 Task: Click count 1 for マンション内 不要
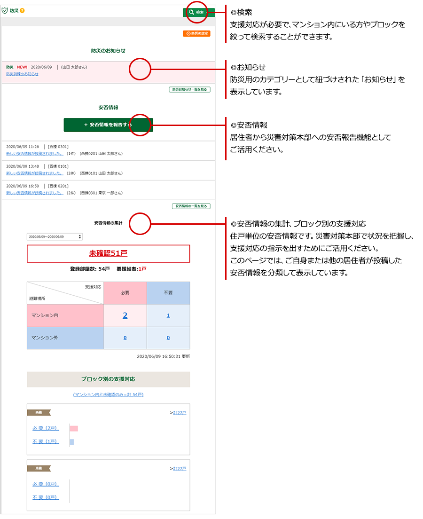click(168, 315)
